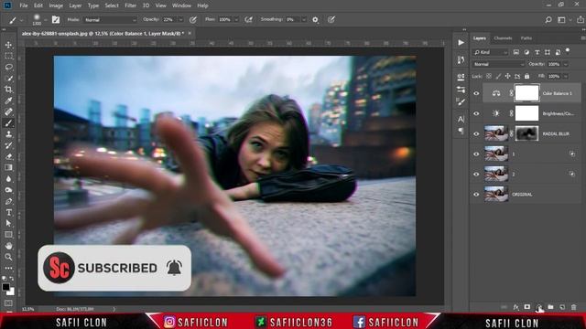
Task: Click the foreground color swatch
Action: [x=5, y=287]
